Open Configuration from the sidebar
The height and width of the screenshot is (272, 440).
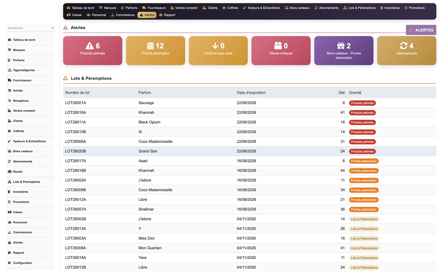30,263
